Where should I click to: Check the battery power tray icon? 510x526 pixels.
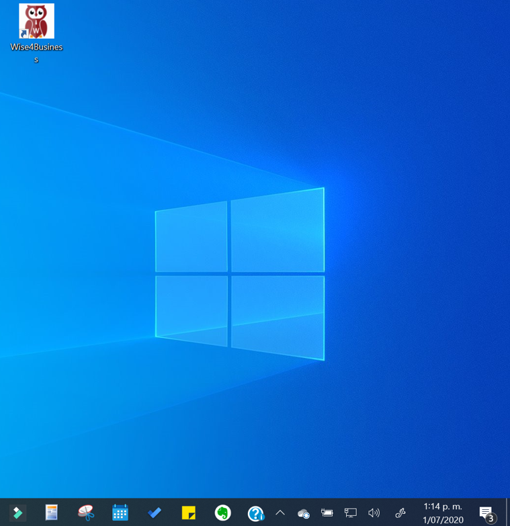click(327, 513)
